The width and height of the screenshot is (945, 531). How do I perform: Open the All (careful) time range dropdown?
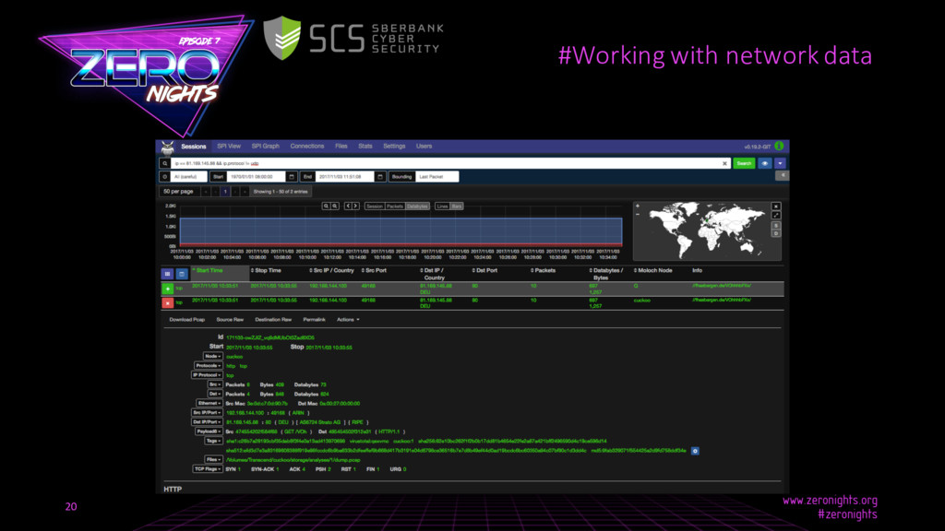188,176
